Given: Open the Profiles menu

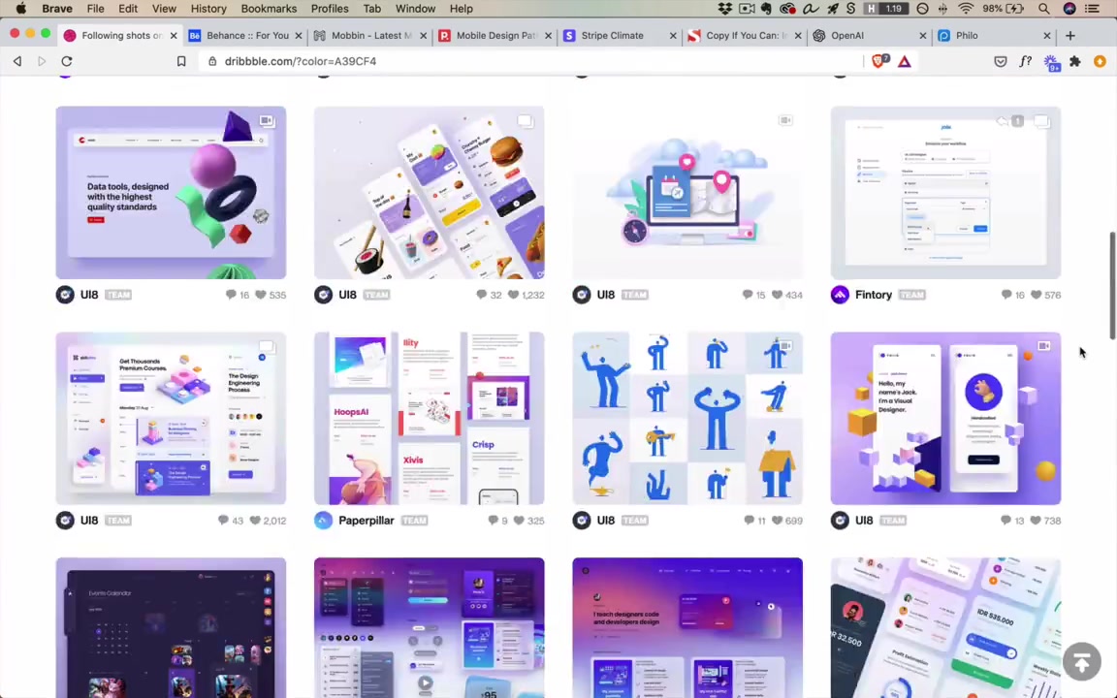Looking at the screenshot, I should click(330, 9).
